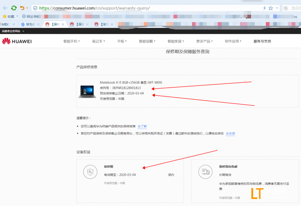Screen dimensions: 301x206
Task: Go to 服务与支持
Action: click(x=262, y=41)
